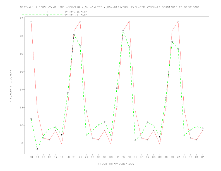Viewport: 221px width, 171px height.
Task: Click x-axis tick label 42
Action: point(117,157)
